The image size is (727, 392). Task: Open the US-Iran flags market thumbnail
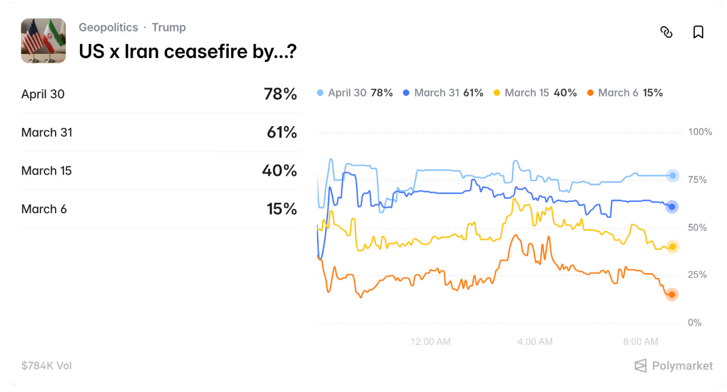coord(43,41)
